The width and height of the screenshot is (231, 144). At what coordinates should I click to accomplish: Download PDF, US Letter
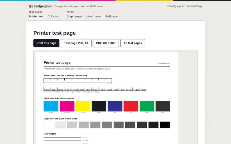(x=106, y=43)
